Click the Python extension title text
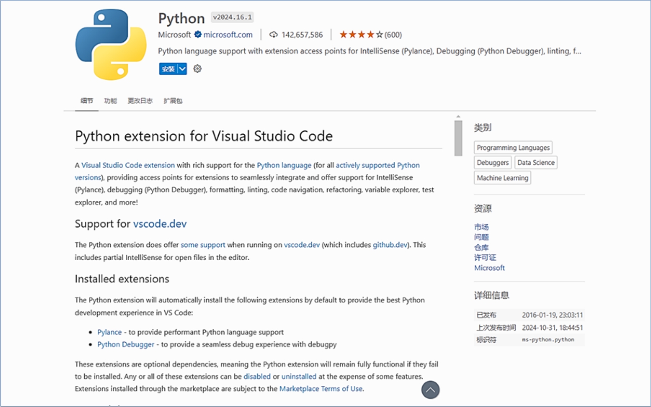The width and height of the screenshot is (651, 407). coord(182,18)
